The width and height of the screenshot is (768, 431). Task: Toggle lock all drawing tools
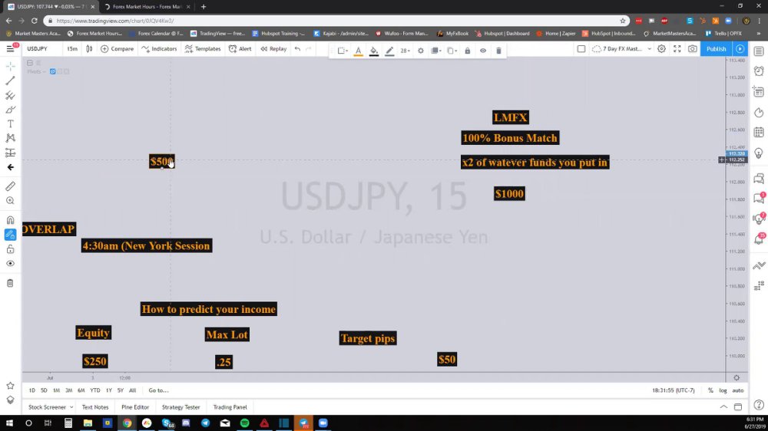(10, 249)
